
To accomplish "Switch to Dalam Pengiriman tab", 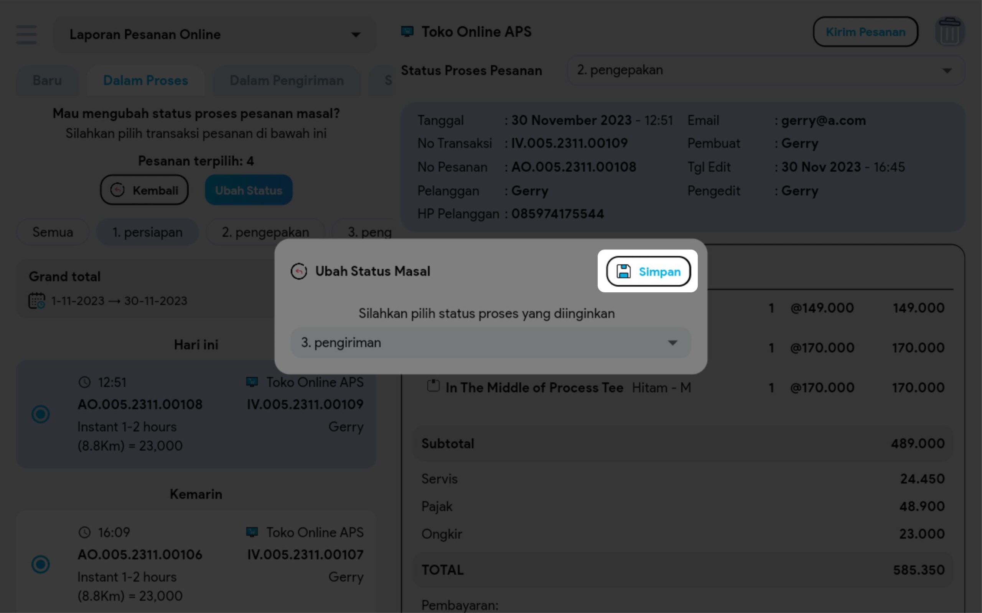I will click(x=287, y=81).
